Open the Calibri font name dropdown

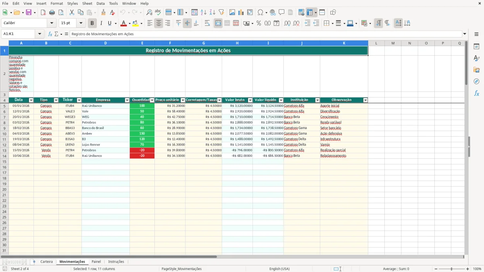52,23
